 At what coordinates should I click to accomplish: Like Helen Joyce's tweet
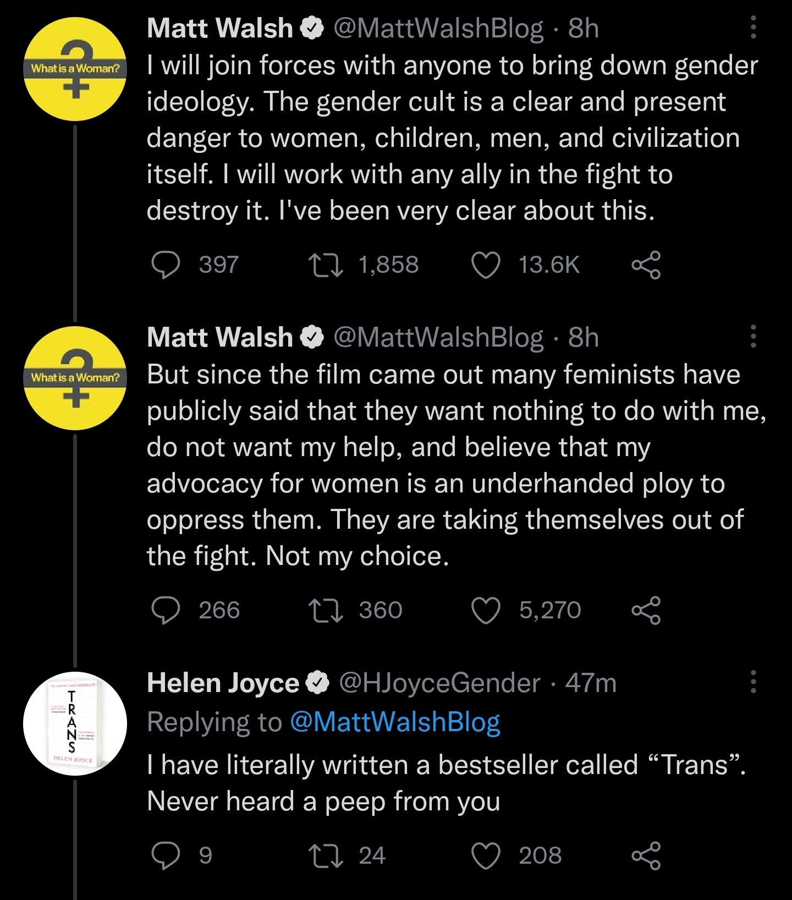pyautogui.click(x=486, y=856)
